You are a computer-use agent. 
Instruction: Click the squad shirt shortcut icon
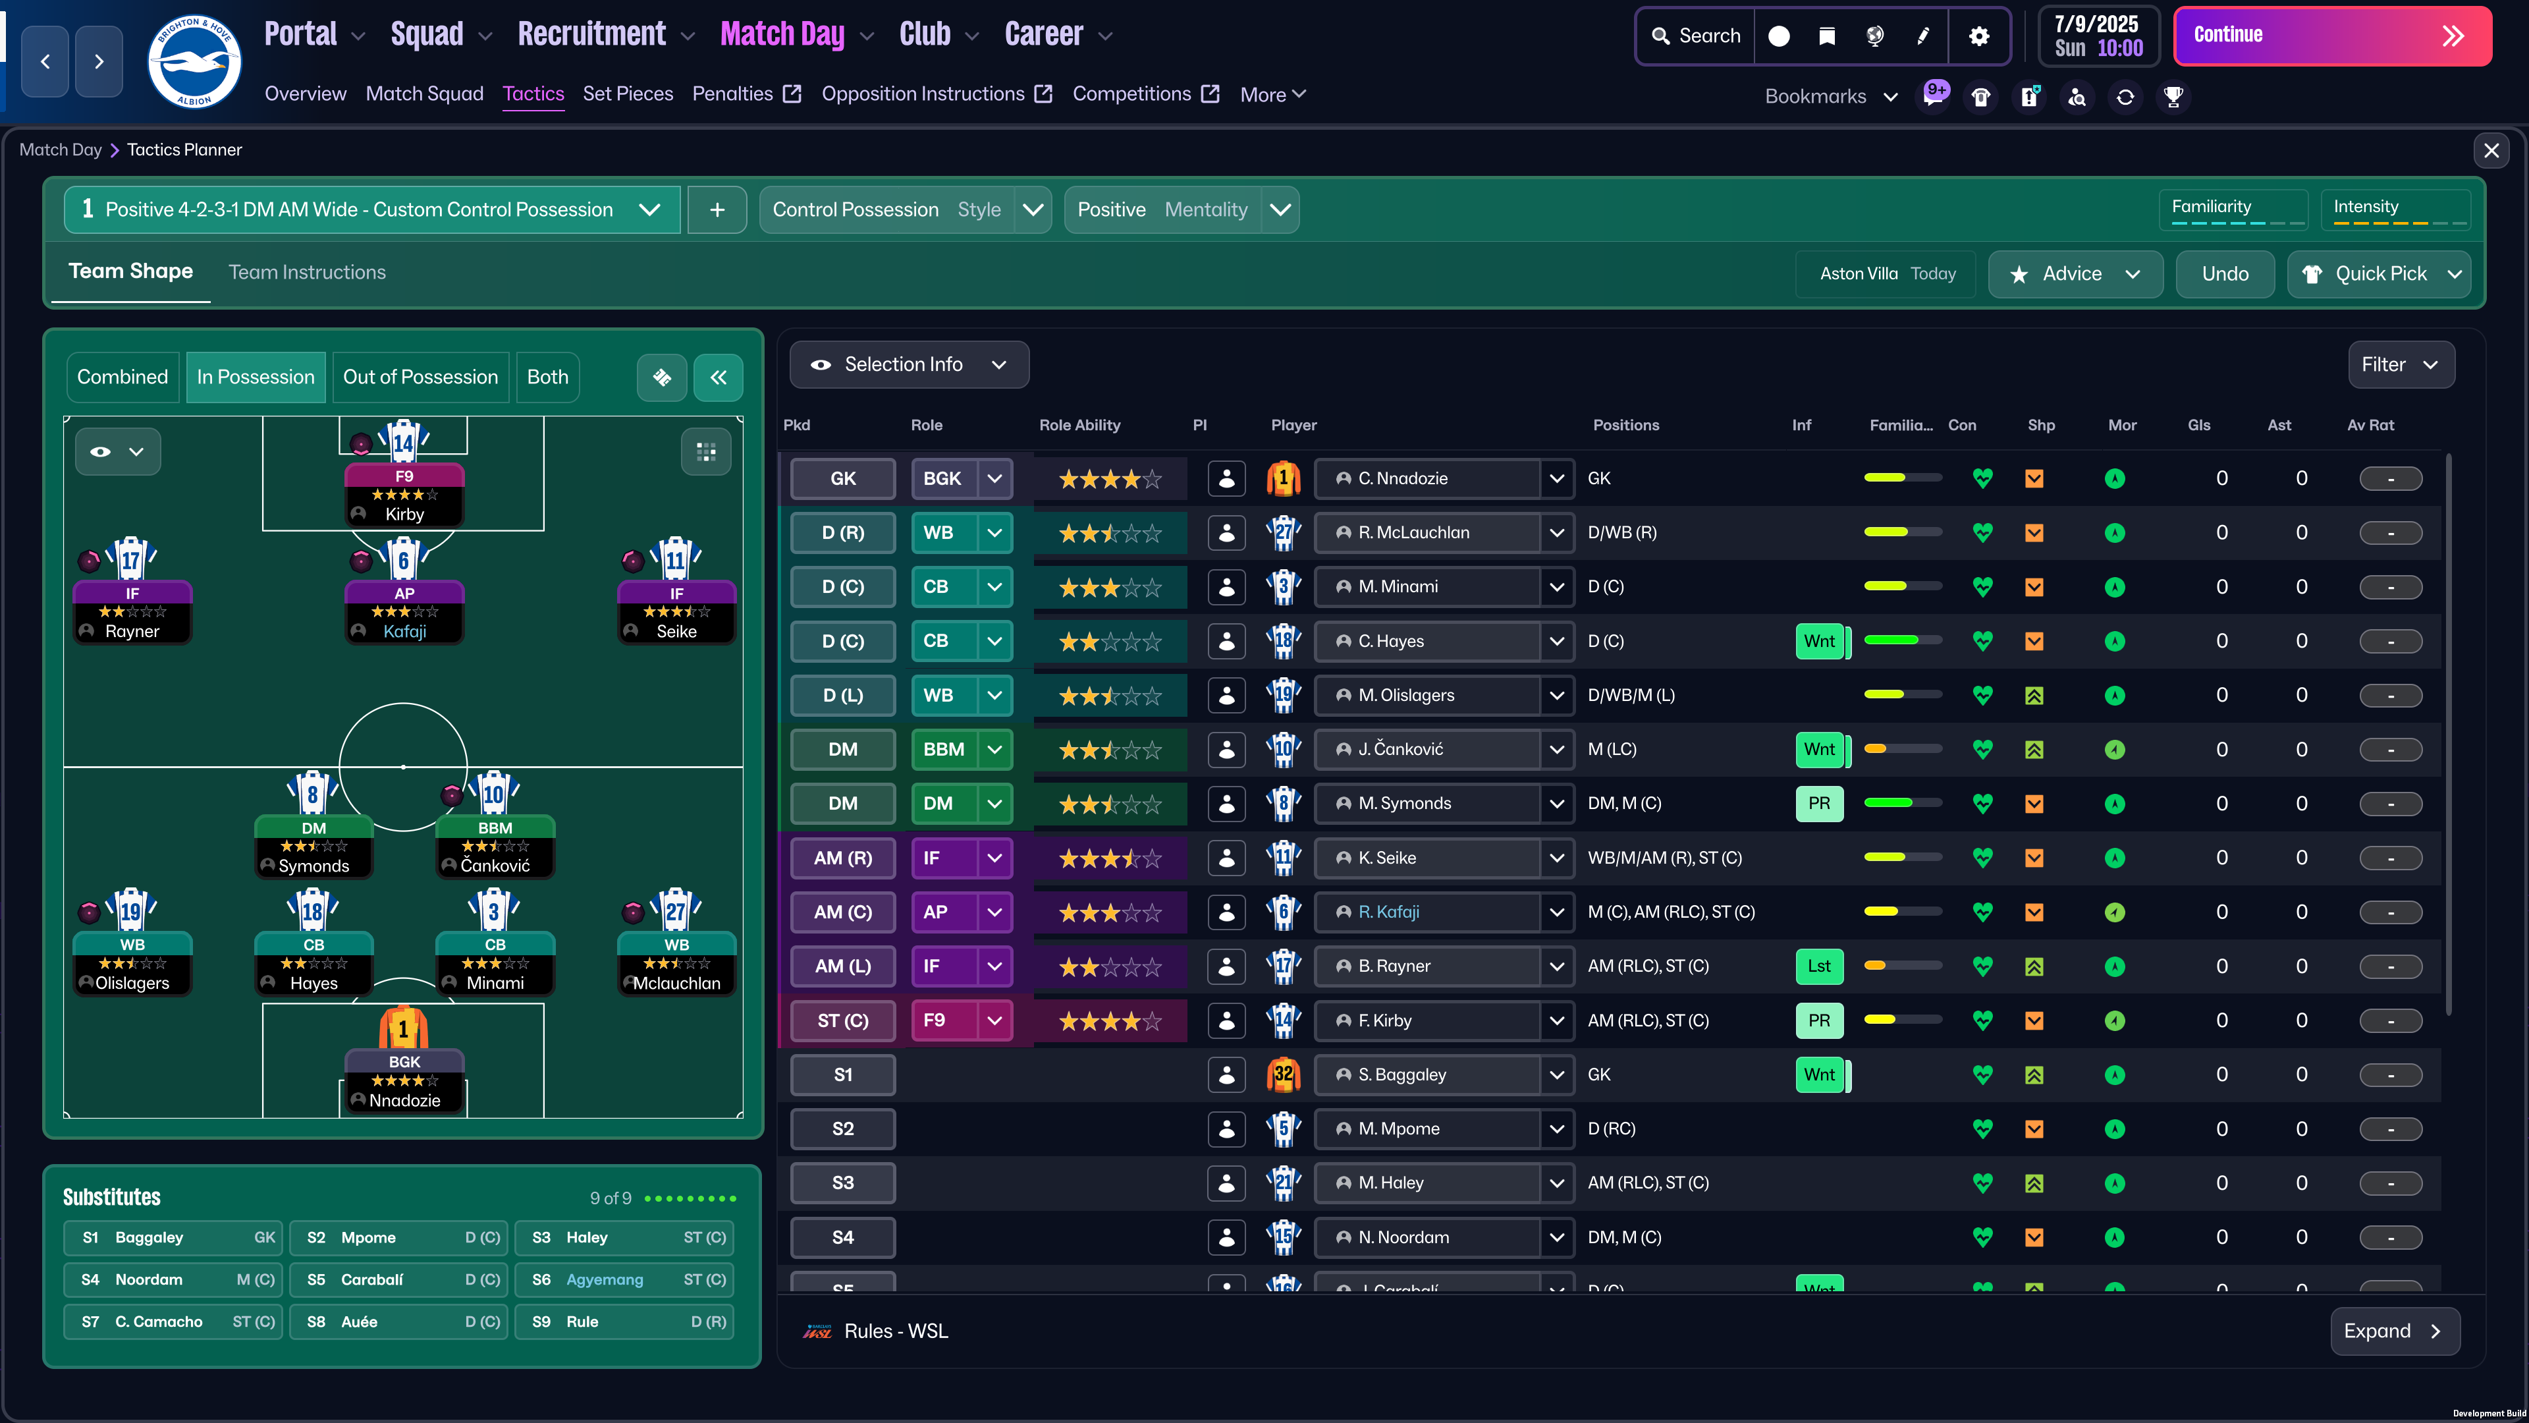pyautogui.click(x=1981, y=96)
